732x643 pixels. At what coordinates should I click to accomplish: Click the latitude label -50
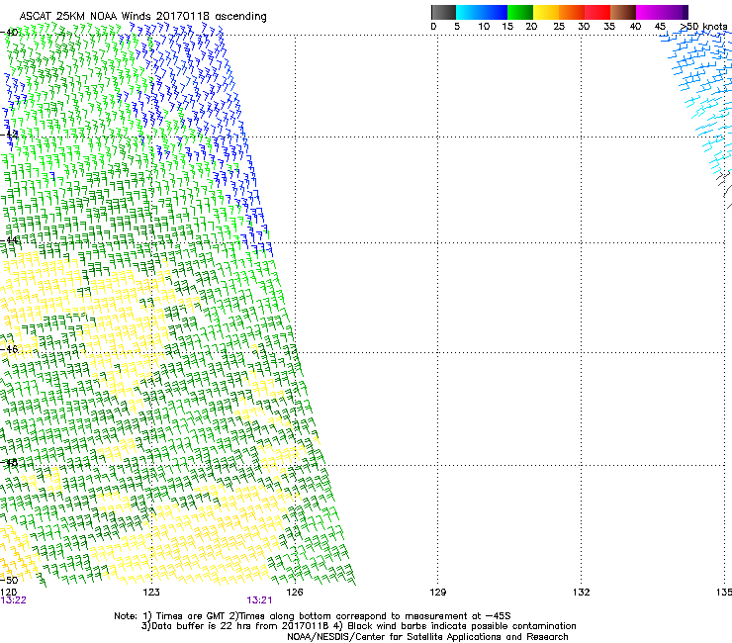pos(9,580)
